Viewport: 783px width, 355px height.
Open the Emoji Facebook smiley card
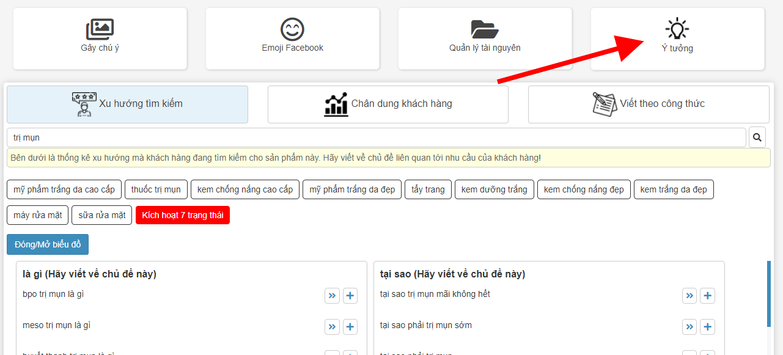coord(292,38)
